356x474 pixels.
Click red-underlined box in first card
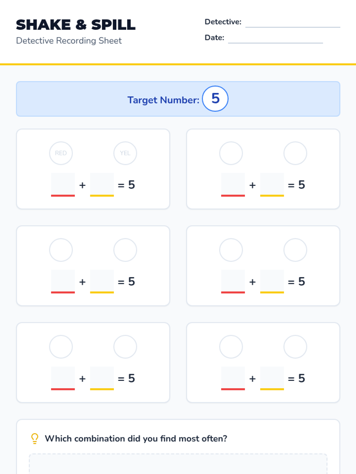(x=63, y=185)
